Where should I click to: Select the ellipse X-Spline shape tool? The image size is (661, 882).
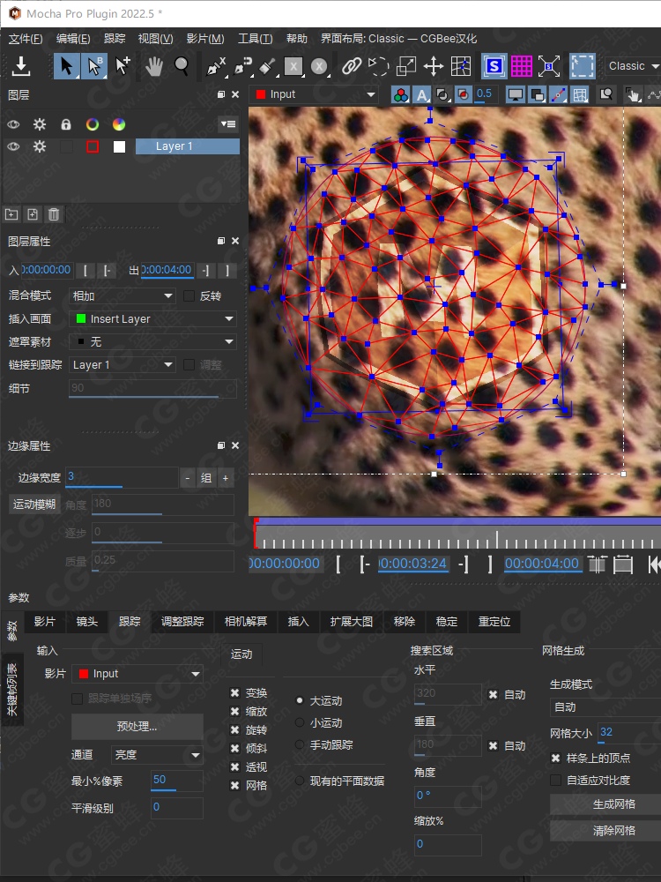point(319,66)
